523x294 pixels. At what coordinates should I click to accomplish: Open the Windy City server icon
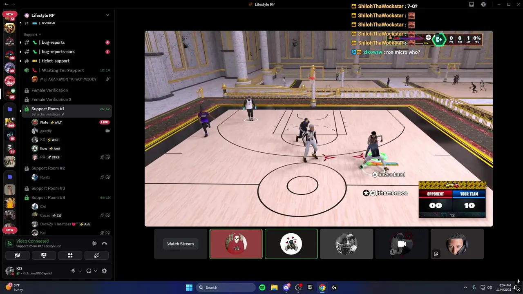10,41
